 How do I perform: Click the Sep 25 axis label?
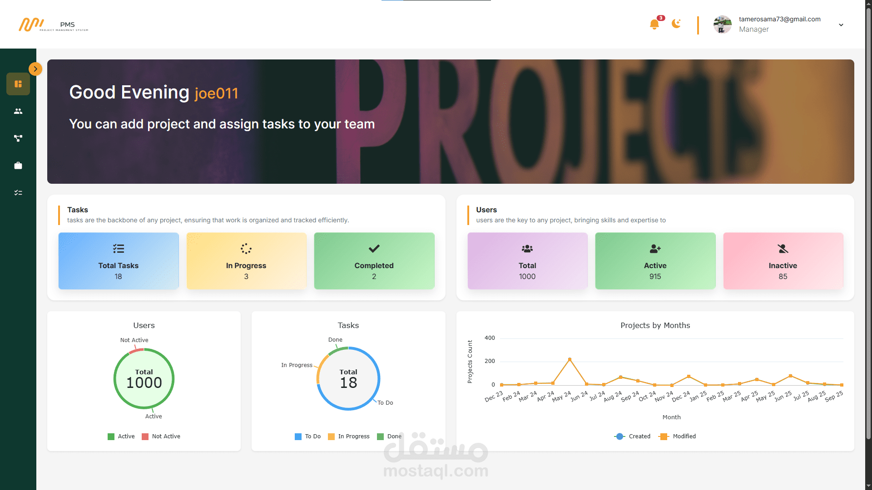(834, 396)
